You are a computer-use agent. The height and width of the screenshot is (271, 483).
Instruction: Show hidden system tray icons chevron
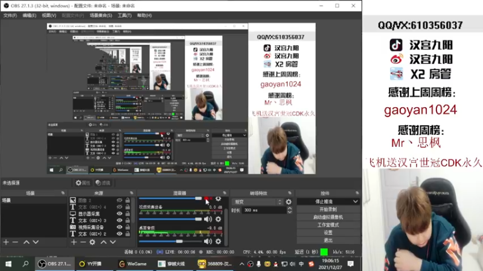pos(242,264)
